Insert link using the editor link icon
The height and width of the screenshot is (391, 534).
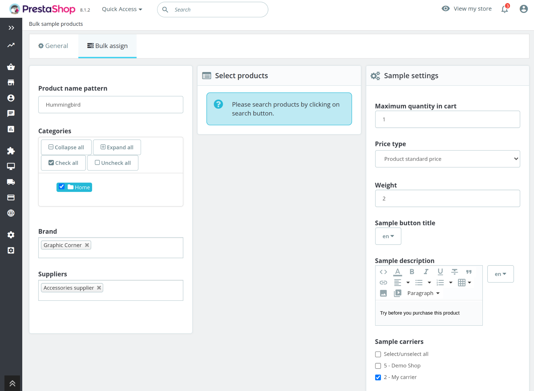pyautogui.click(x=383, y=282)
